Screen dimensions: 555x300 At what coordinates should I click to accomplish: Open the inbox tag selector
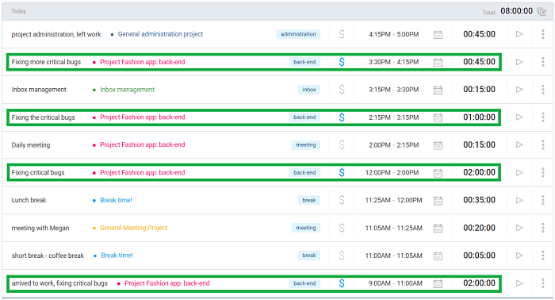(309, 90)
